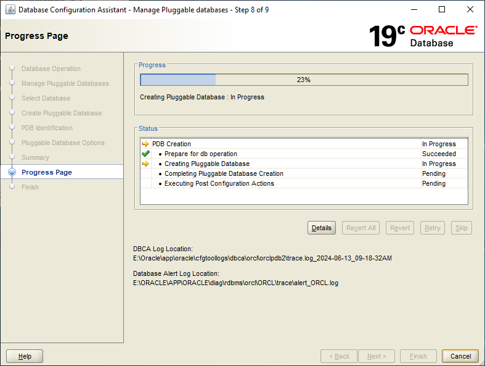This screenshot has width=485, height=366.
Task: Click the Database Alert Log Location label
Action: coord(176,273)
